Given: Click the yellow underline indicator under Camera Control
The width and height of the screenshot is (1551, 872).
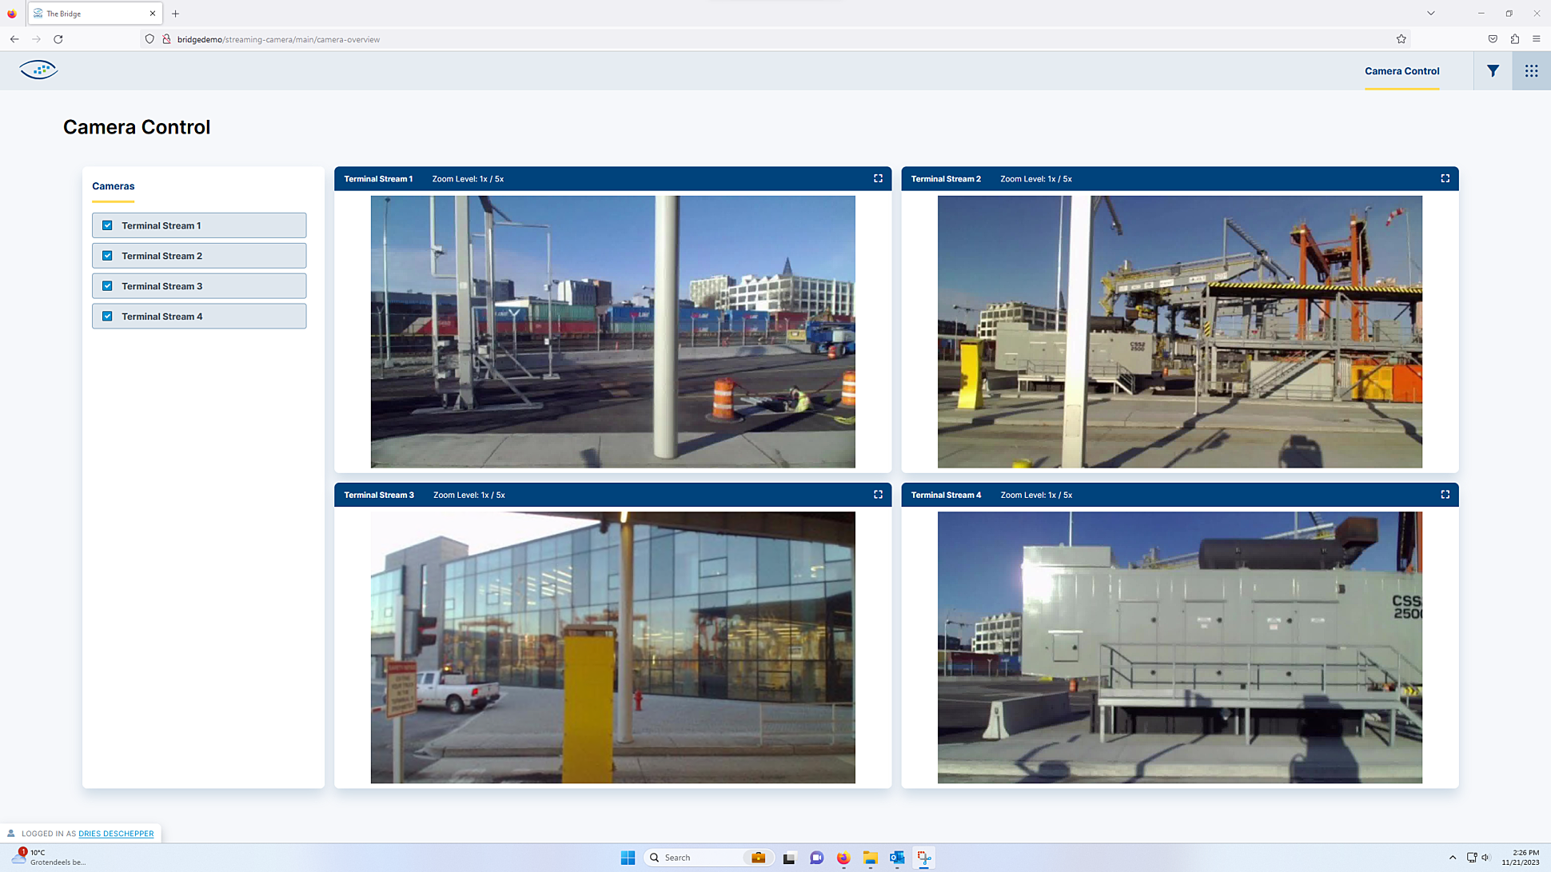Looking at the screenshot, I should pyautogui.click(x=1401, y=89).
